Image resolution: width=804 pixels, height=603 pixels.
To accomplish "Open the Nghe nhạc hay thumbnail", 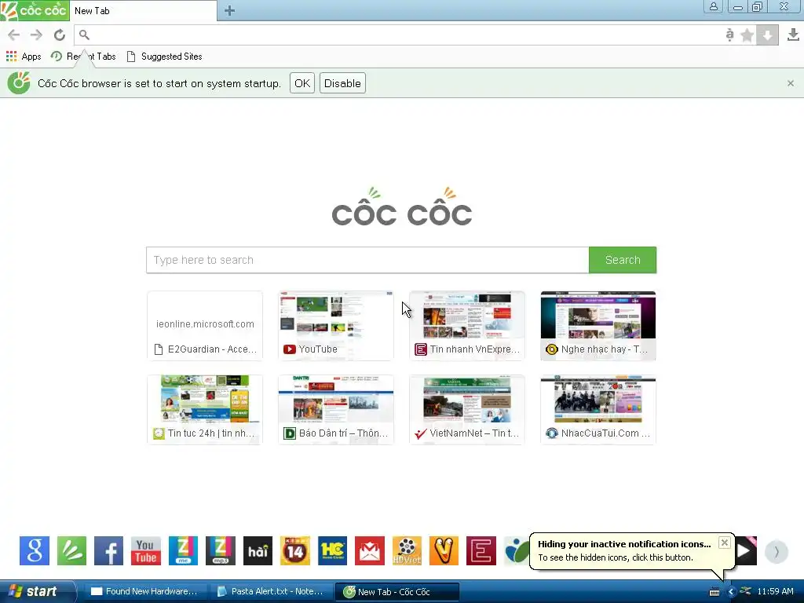I will pos(598,326).
